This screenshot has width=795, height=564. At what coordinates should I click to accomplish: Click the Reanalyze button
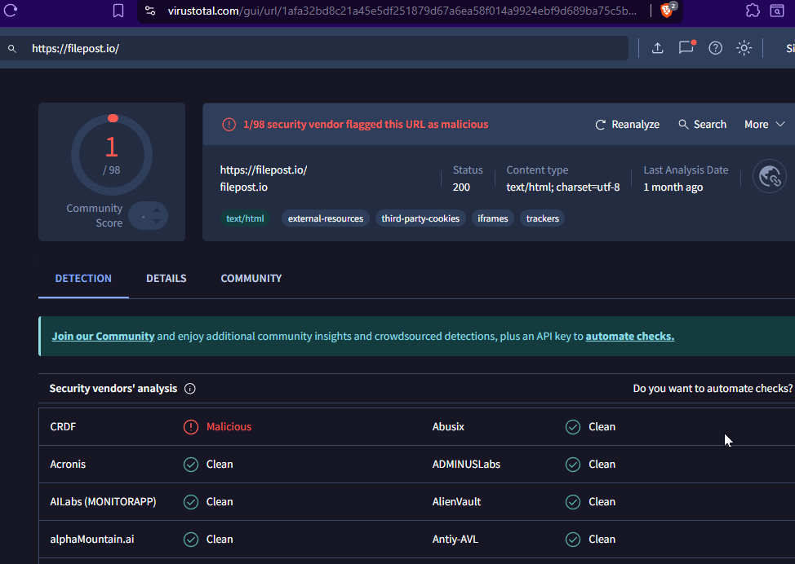pyautogui.click(x=627, y=125)
